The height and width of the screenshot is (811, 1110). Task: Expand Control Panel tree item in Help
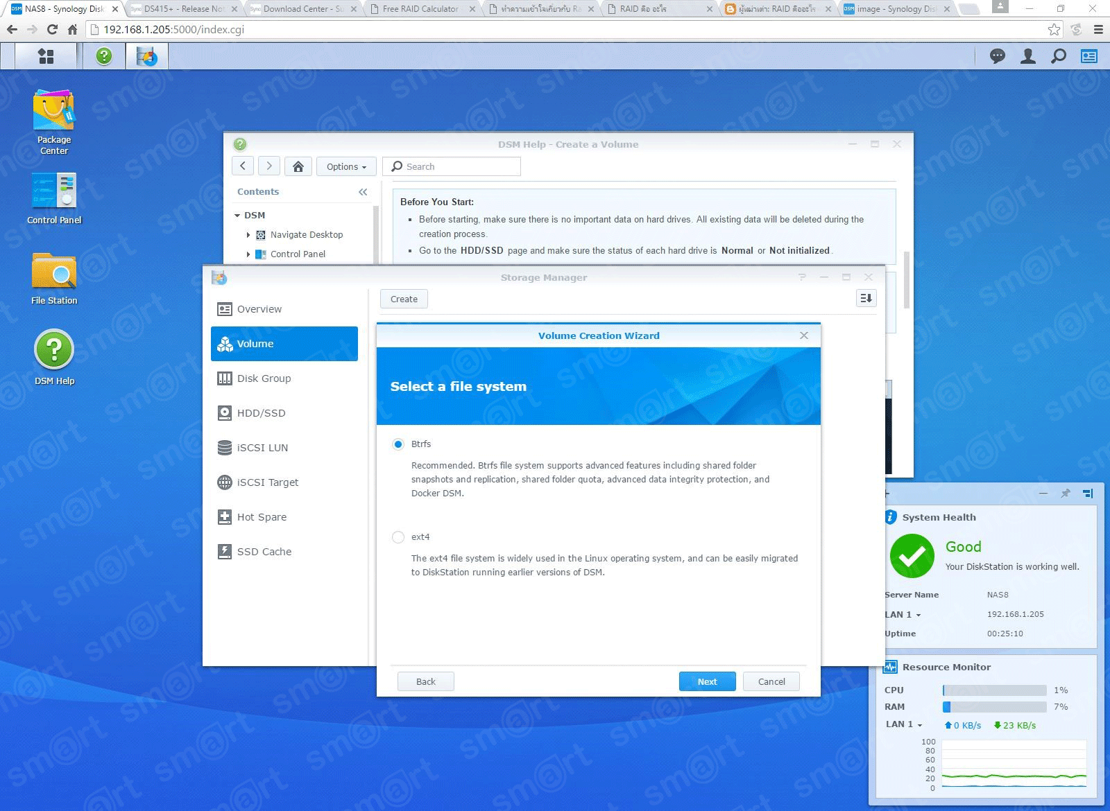(248, 254)
